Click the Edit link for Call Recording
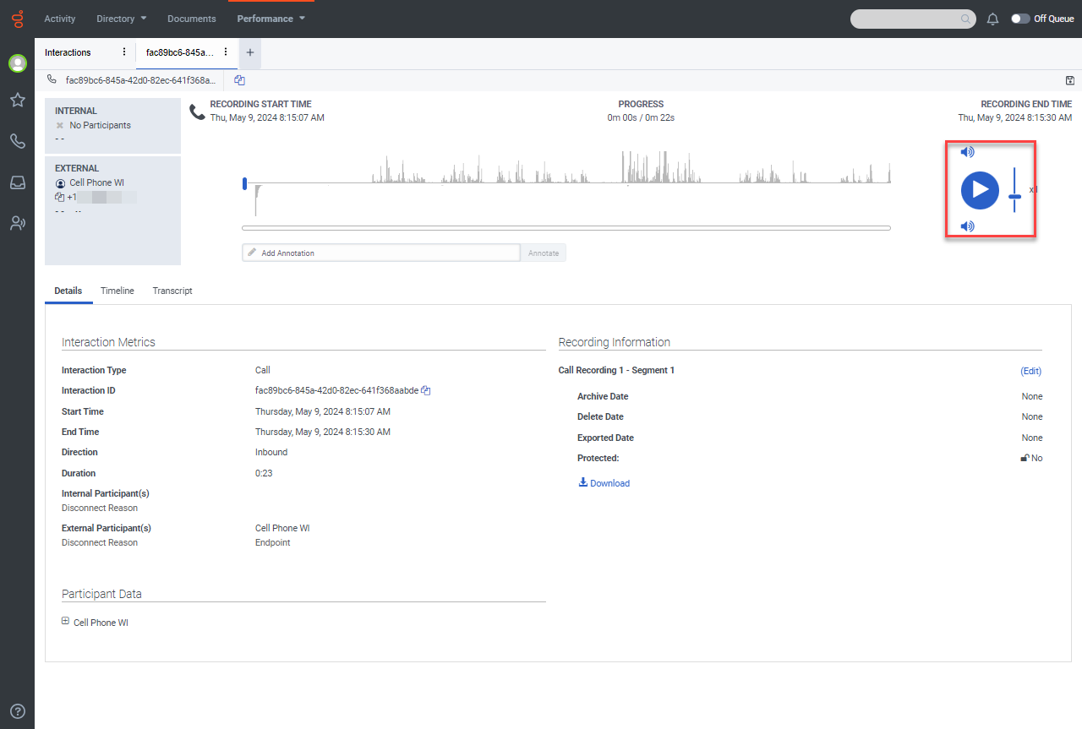 point(1030,371)
